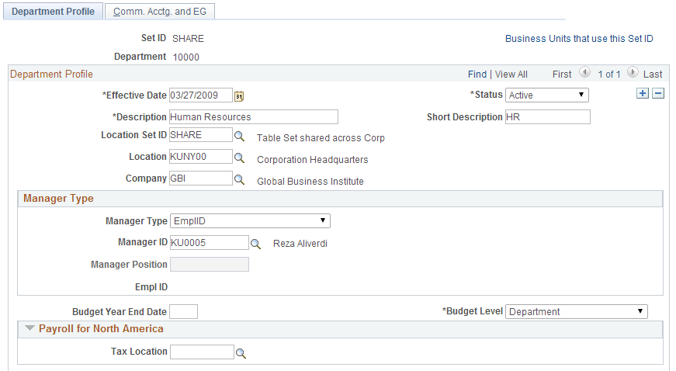Click the Budget Year End Date field

[184, 311]
